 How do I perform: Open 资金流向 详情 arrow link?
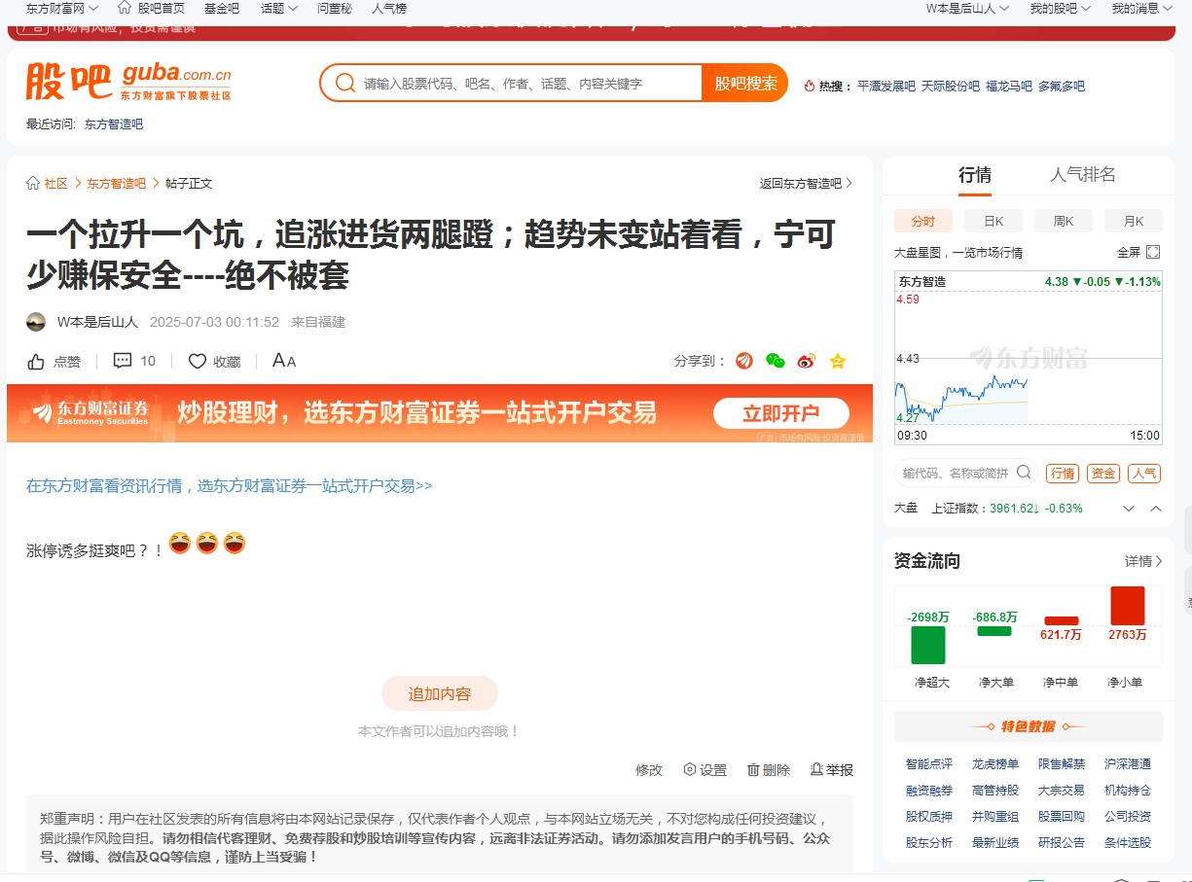(1143, 561)
